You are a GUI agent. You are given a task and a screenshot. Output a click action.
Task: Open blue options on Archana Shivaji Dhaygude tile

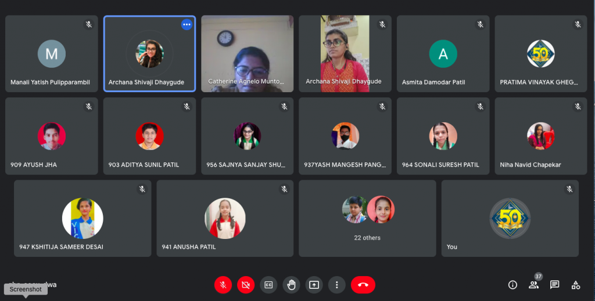click(x=187, y=24)
